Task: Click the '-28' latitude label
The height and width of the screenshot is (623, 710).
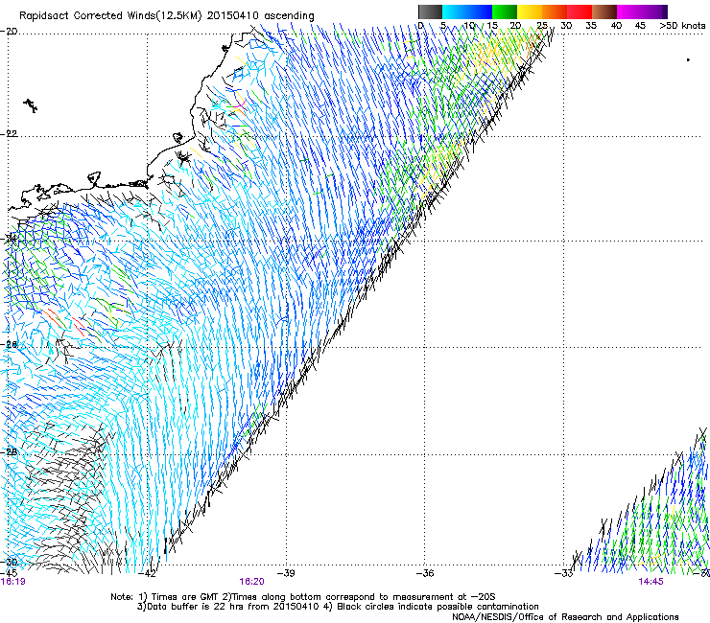Action: 10,451
